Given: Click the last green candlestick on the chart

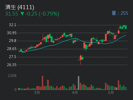Looking at the screenshot, I should click(126, 27).
